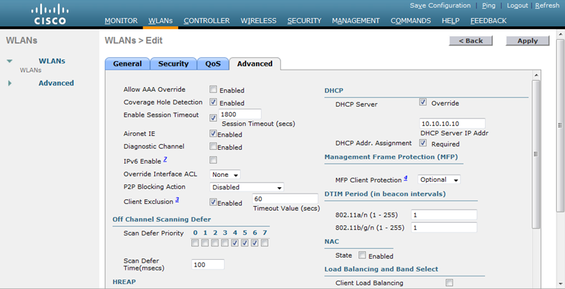Open IPv6 Enable footnote 2 link
Viewport: 565px width, 289px height.
165,160
